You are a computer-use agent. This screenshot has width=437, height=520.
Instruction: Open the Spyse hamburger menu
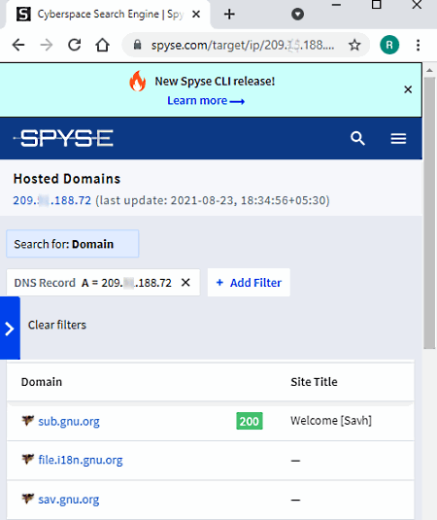point(398,138)
